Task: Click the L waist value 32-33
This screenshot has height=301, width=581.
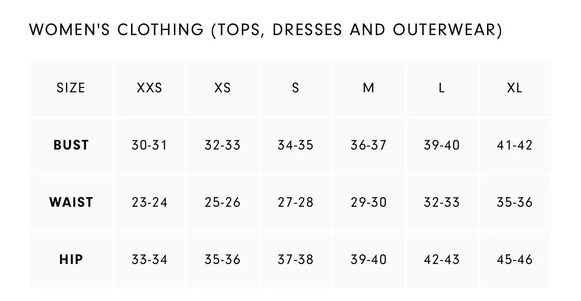Action: (442, 202)
